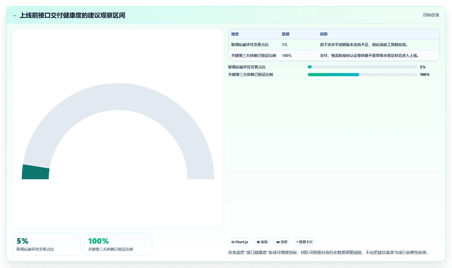Click the 表格 tag chip
The height and width of the screenshot is (268, 452).
(x=262, y=242)
